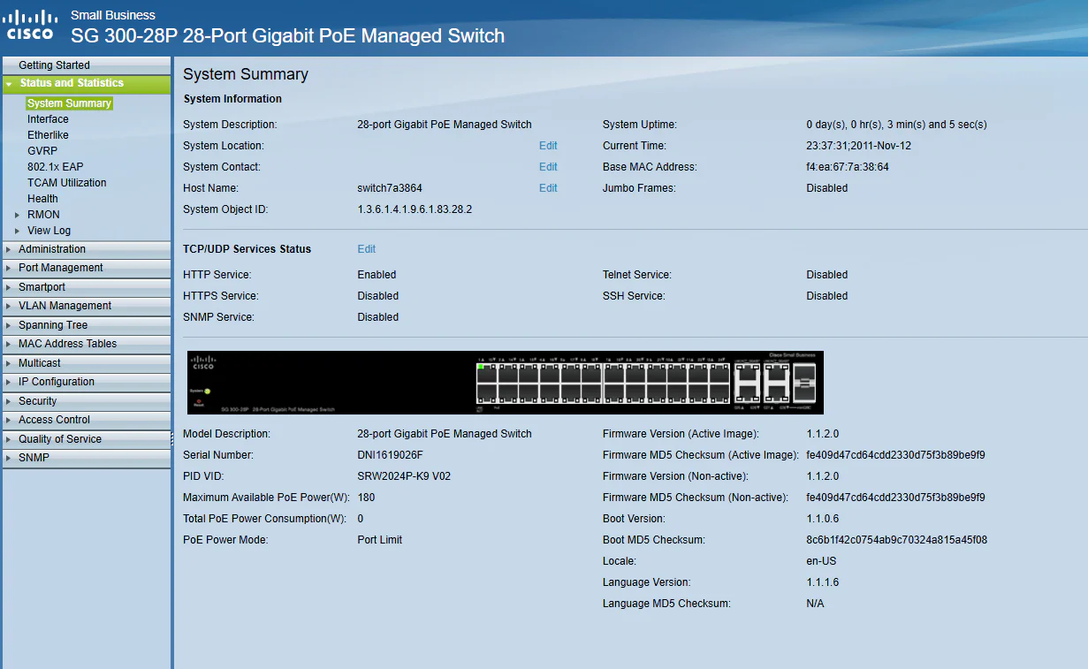
Task: Click the HTTP Service Enabled value
Action: 377,275
